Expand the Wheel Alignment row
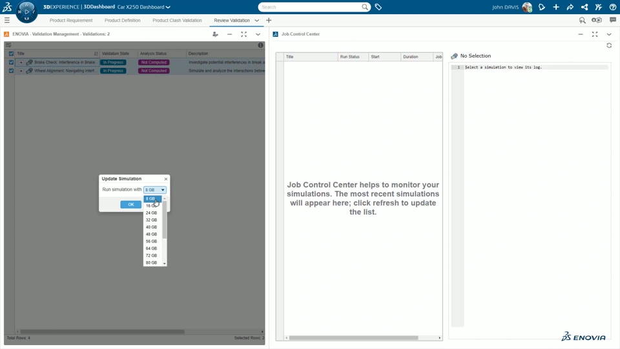This screenshot has height=349, width=620. [x=21, y=71]
